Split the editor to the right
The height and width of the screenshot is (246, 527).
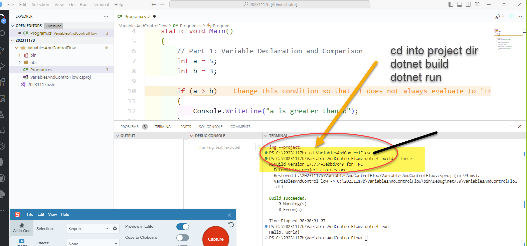(511, 16)
